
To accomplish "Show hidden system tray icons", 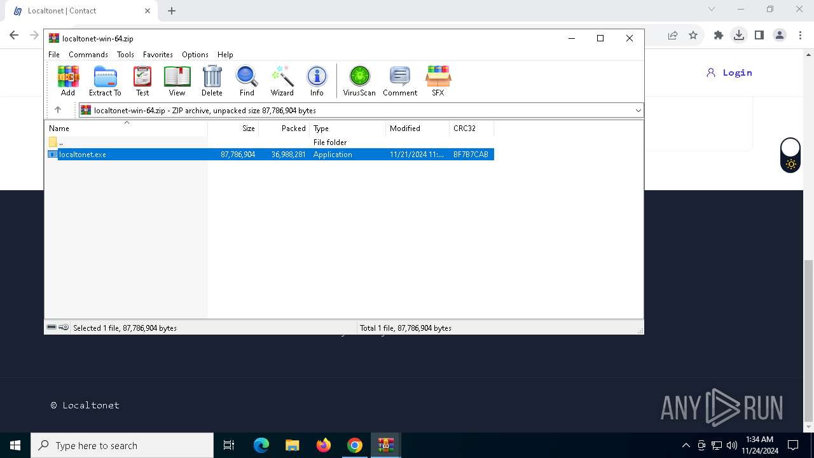I will point(686,445).
